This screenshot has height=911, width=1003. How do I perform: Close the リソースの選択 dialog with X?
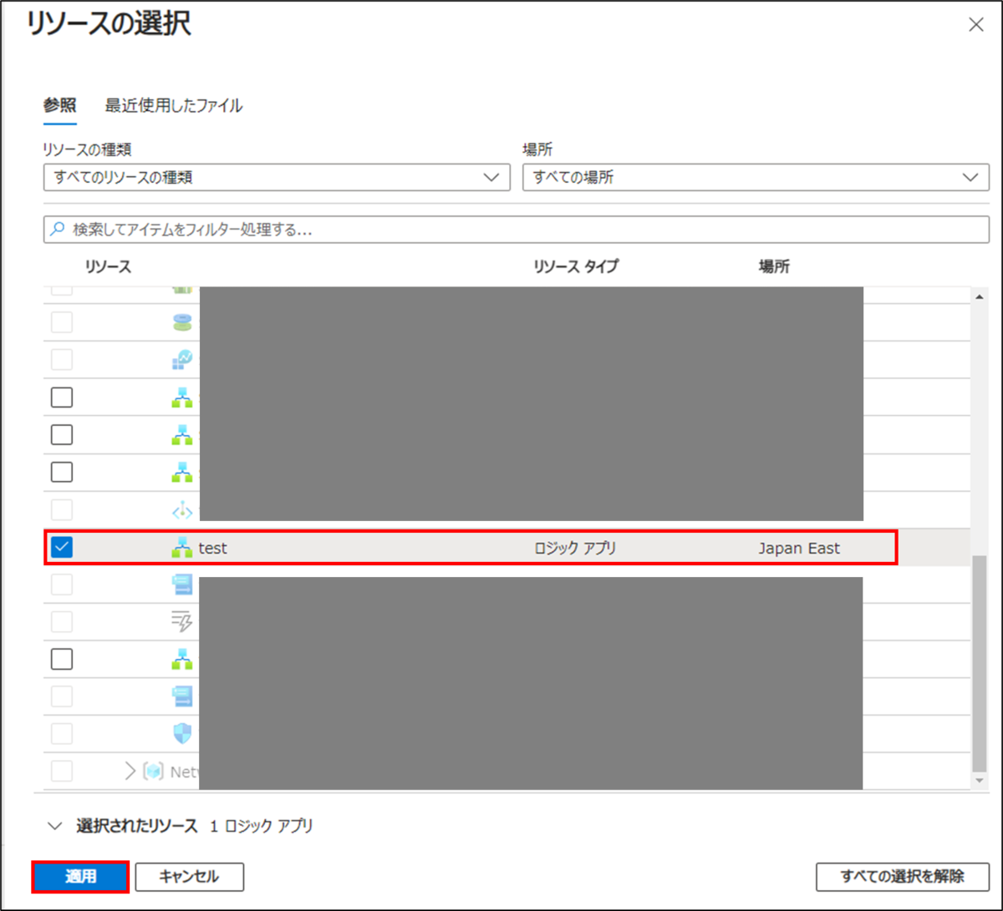[975, 25]
